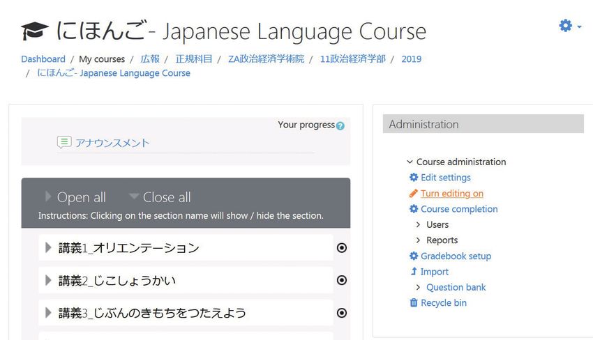Image resolution: width=593 pixels, height=340 pixels.
Task: Click My courses breadcrumb text
Action: (x=102, y=59)
